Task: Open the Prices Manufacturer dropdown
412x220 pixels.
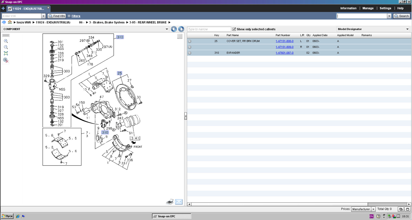Action: [373, 209]
